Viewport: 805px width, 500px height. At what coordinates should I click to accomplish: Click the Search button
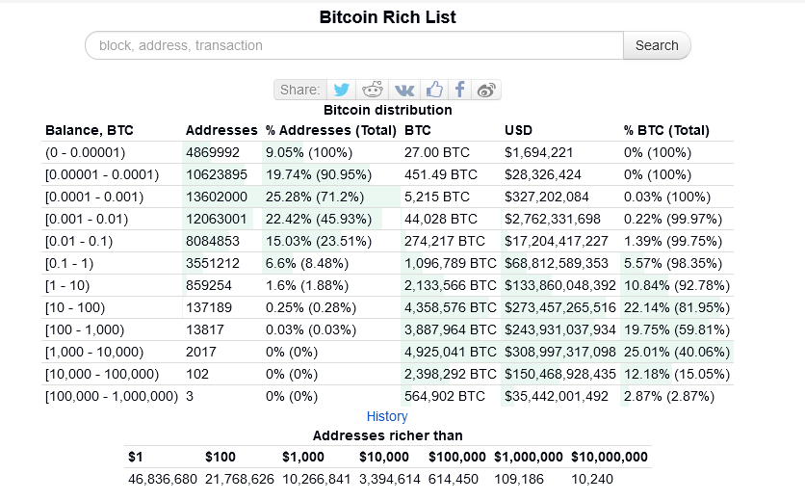(657, 45)
